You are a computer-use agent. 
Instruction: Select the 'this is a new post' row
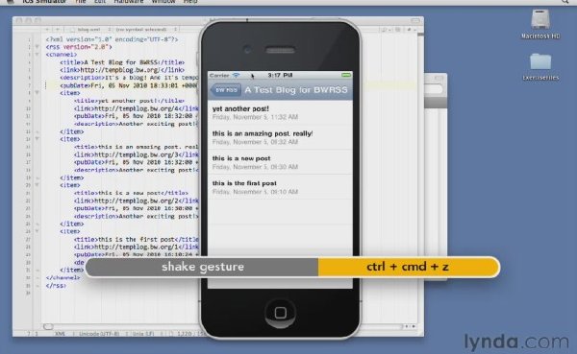[x=280, y=162]
